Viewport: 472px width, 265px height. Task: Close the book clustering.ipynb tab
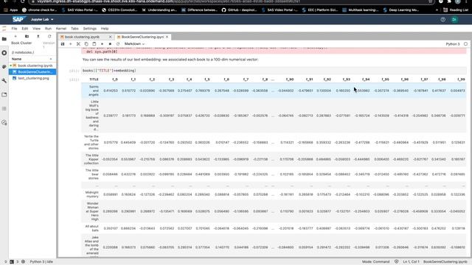coord(110,37)
